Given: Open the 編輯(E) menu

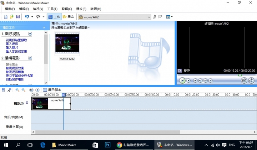Looking at the screenshot, I should point(24,9).
